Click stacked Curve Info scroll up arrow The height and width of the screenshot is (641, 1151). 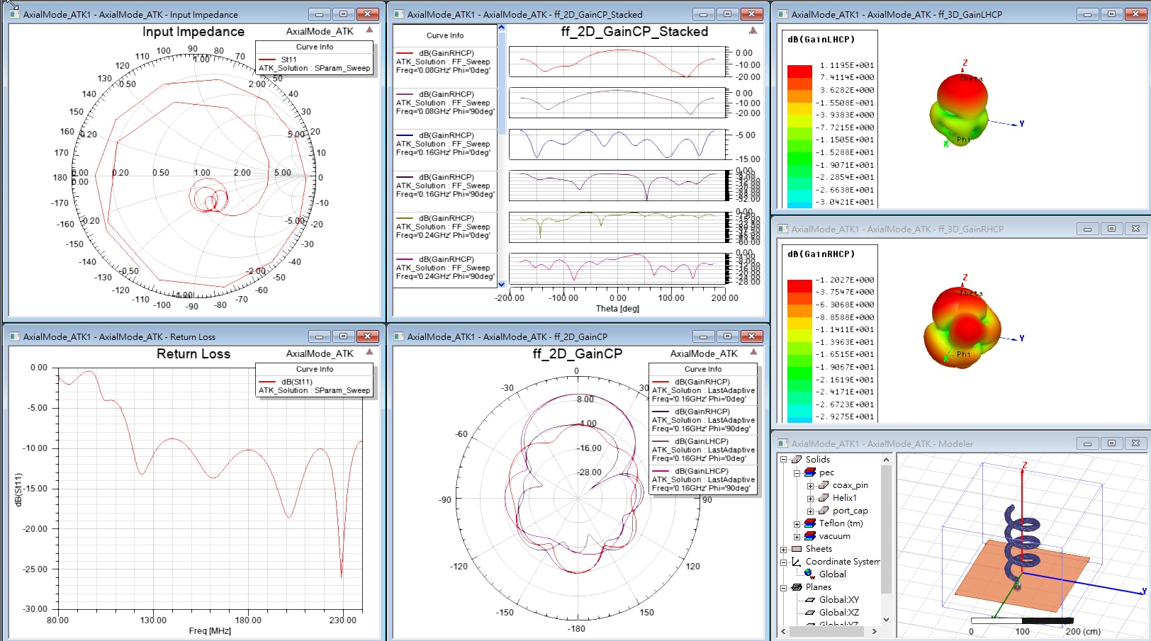[x=502, y=28]
